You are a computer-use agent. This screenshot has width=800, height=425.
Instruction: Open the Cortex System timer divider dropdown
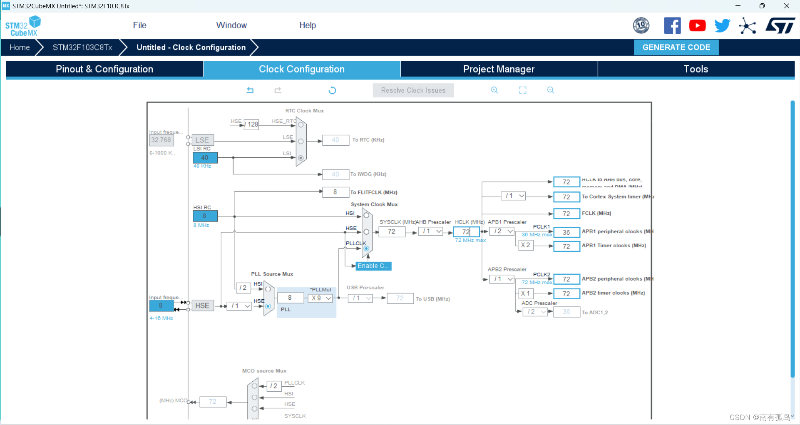coord(513,196)
